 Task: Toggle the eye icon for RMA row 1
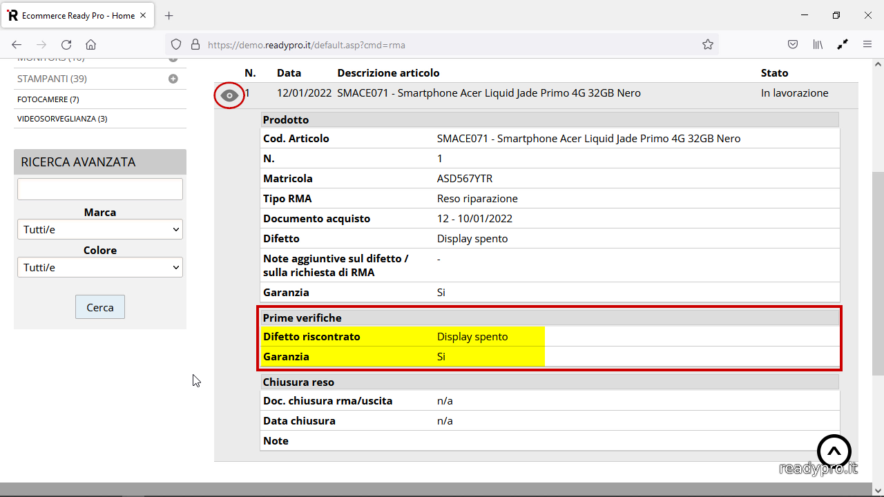tap(230, 95)
